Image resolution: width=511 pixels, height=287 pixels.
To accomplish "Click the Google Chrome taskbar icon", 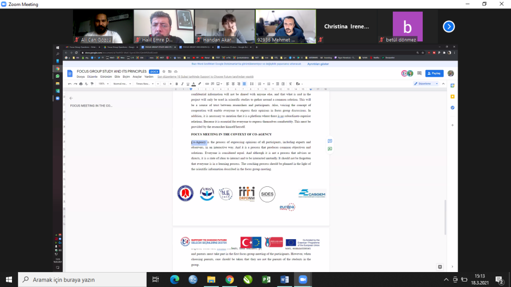I will tap(230, 280).
